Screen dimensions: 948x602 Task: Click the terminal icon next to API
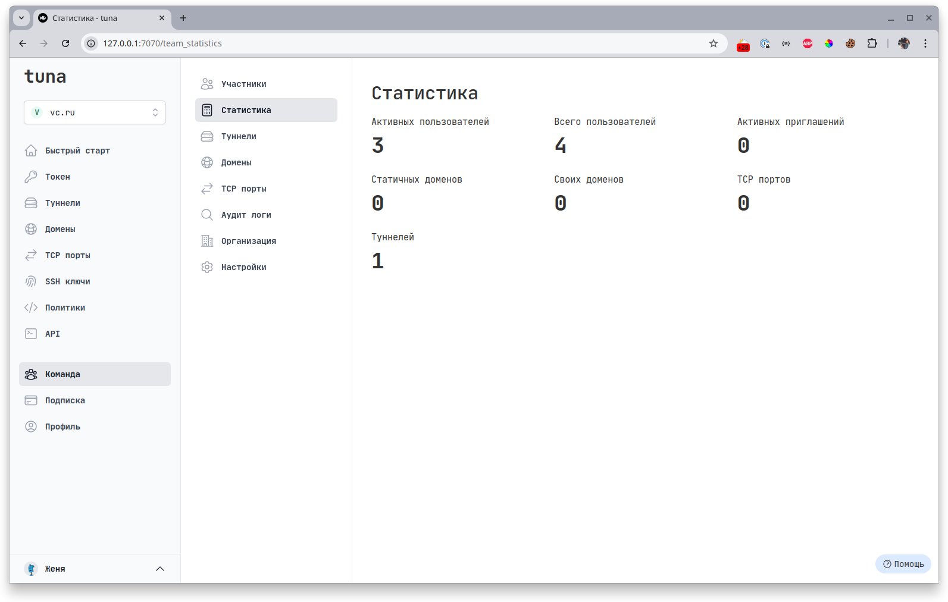click(31, 334)
